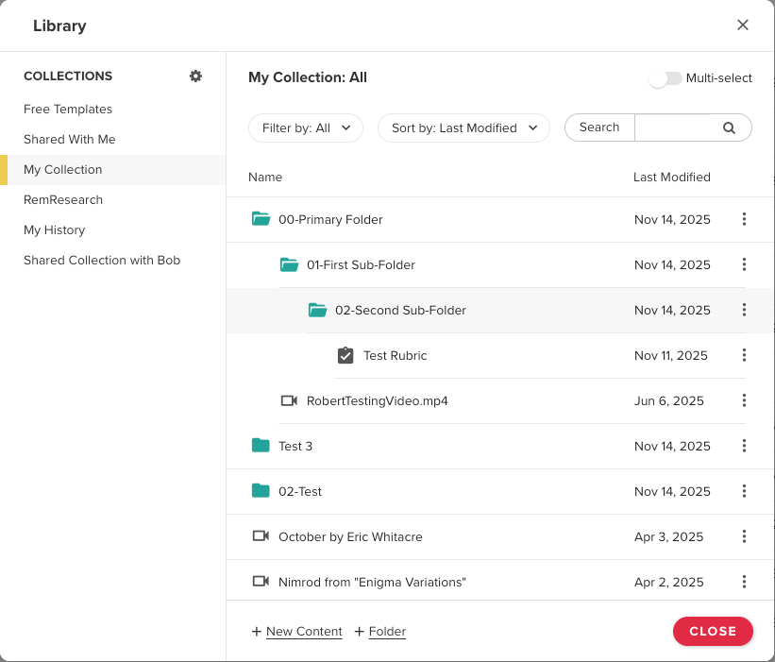Open the Sort by: Last Modified dropdown
The height and width of the screenshot is (662, 775).
[x=463, y=128]
